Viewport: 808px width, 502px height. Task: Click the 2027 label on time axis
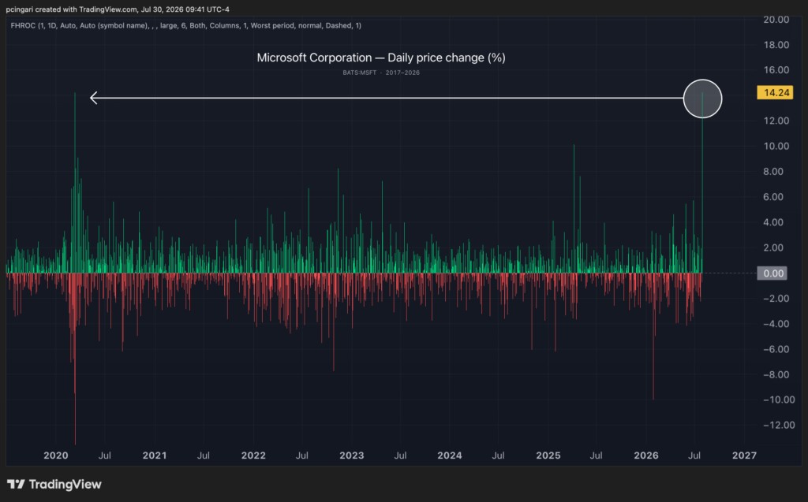tap(744, 456)
